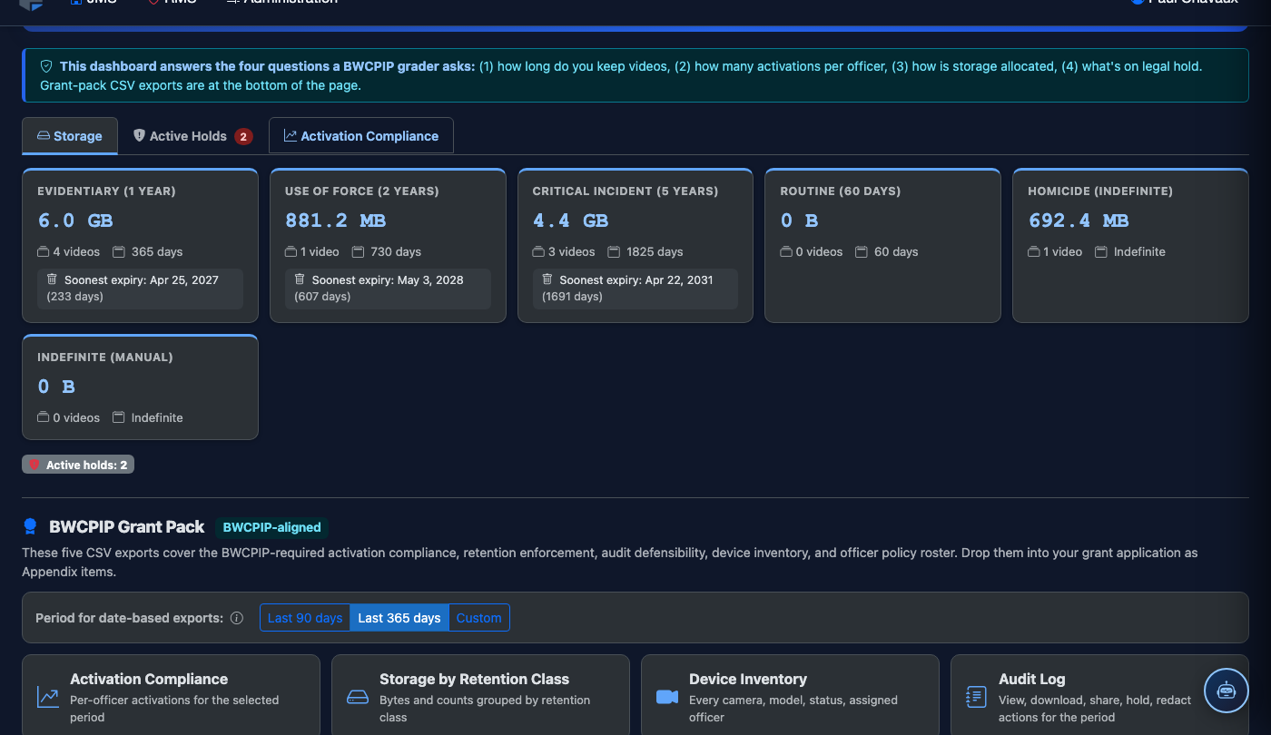Click the trash icon in the Critical Incident card
This screenshot has width=1271, height=735.
pyautogui.click(x=548, y=279)
